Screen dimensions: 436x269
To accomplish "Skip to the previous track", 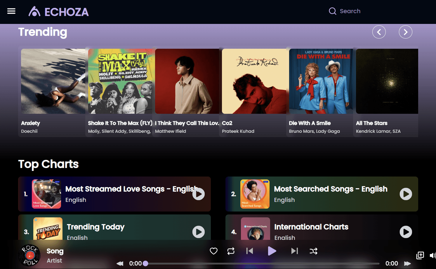I will 250,251.
